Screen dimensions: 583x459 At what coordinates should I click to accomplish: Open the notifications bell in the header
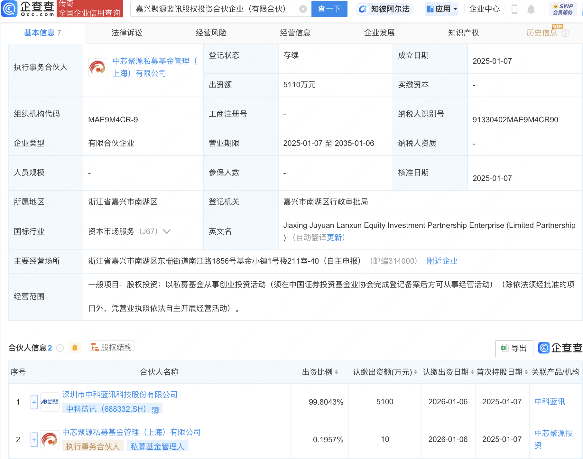pos(531,9)
